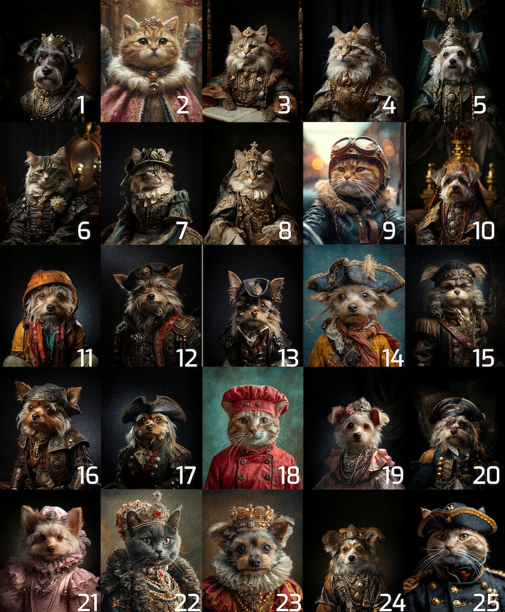Choose portrait 11, dog in orange helmet
505x612 pixels.
click(50, 306)
